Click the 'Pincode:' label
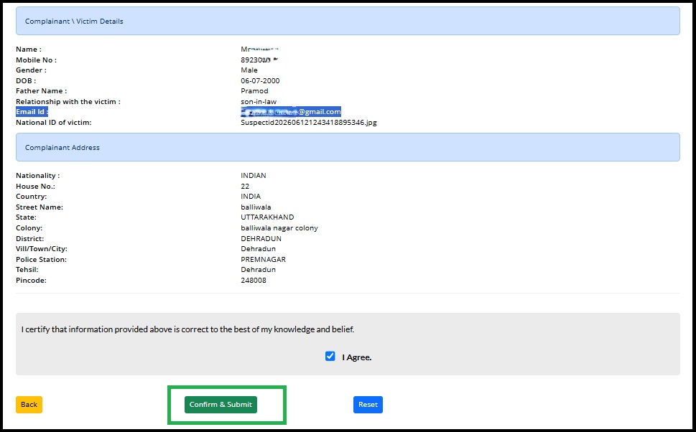The image size is (696, 432). [31, 281]
